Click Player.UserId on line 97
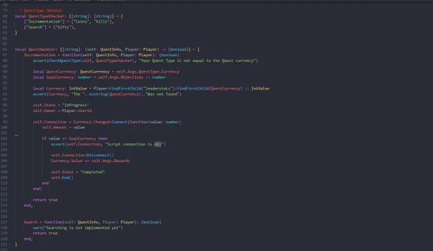The height and width of the screenshot is (251, 433). (x=77, y=111)
